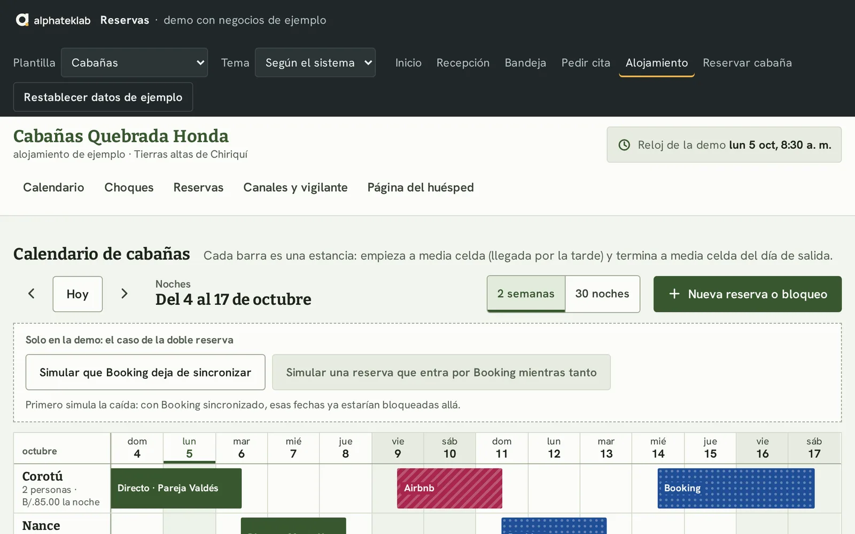Click Simular una reserva que entra por Booking
The width and height of the screenshot is (855, 534).
tap(441, 372)
